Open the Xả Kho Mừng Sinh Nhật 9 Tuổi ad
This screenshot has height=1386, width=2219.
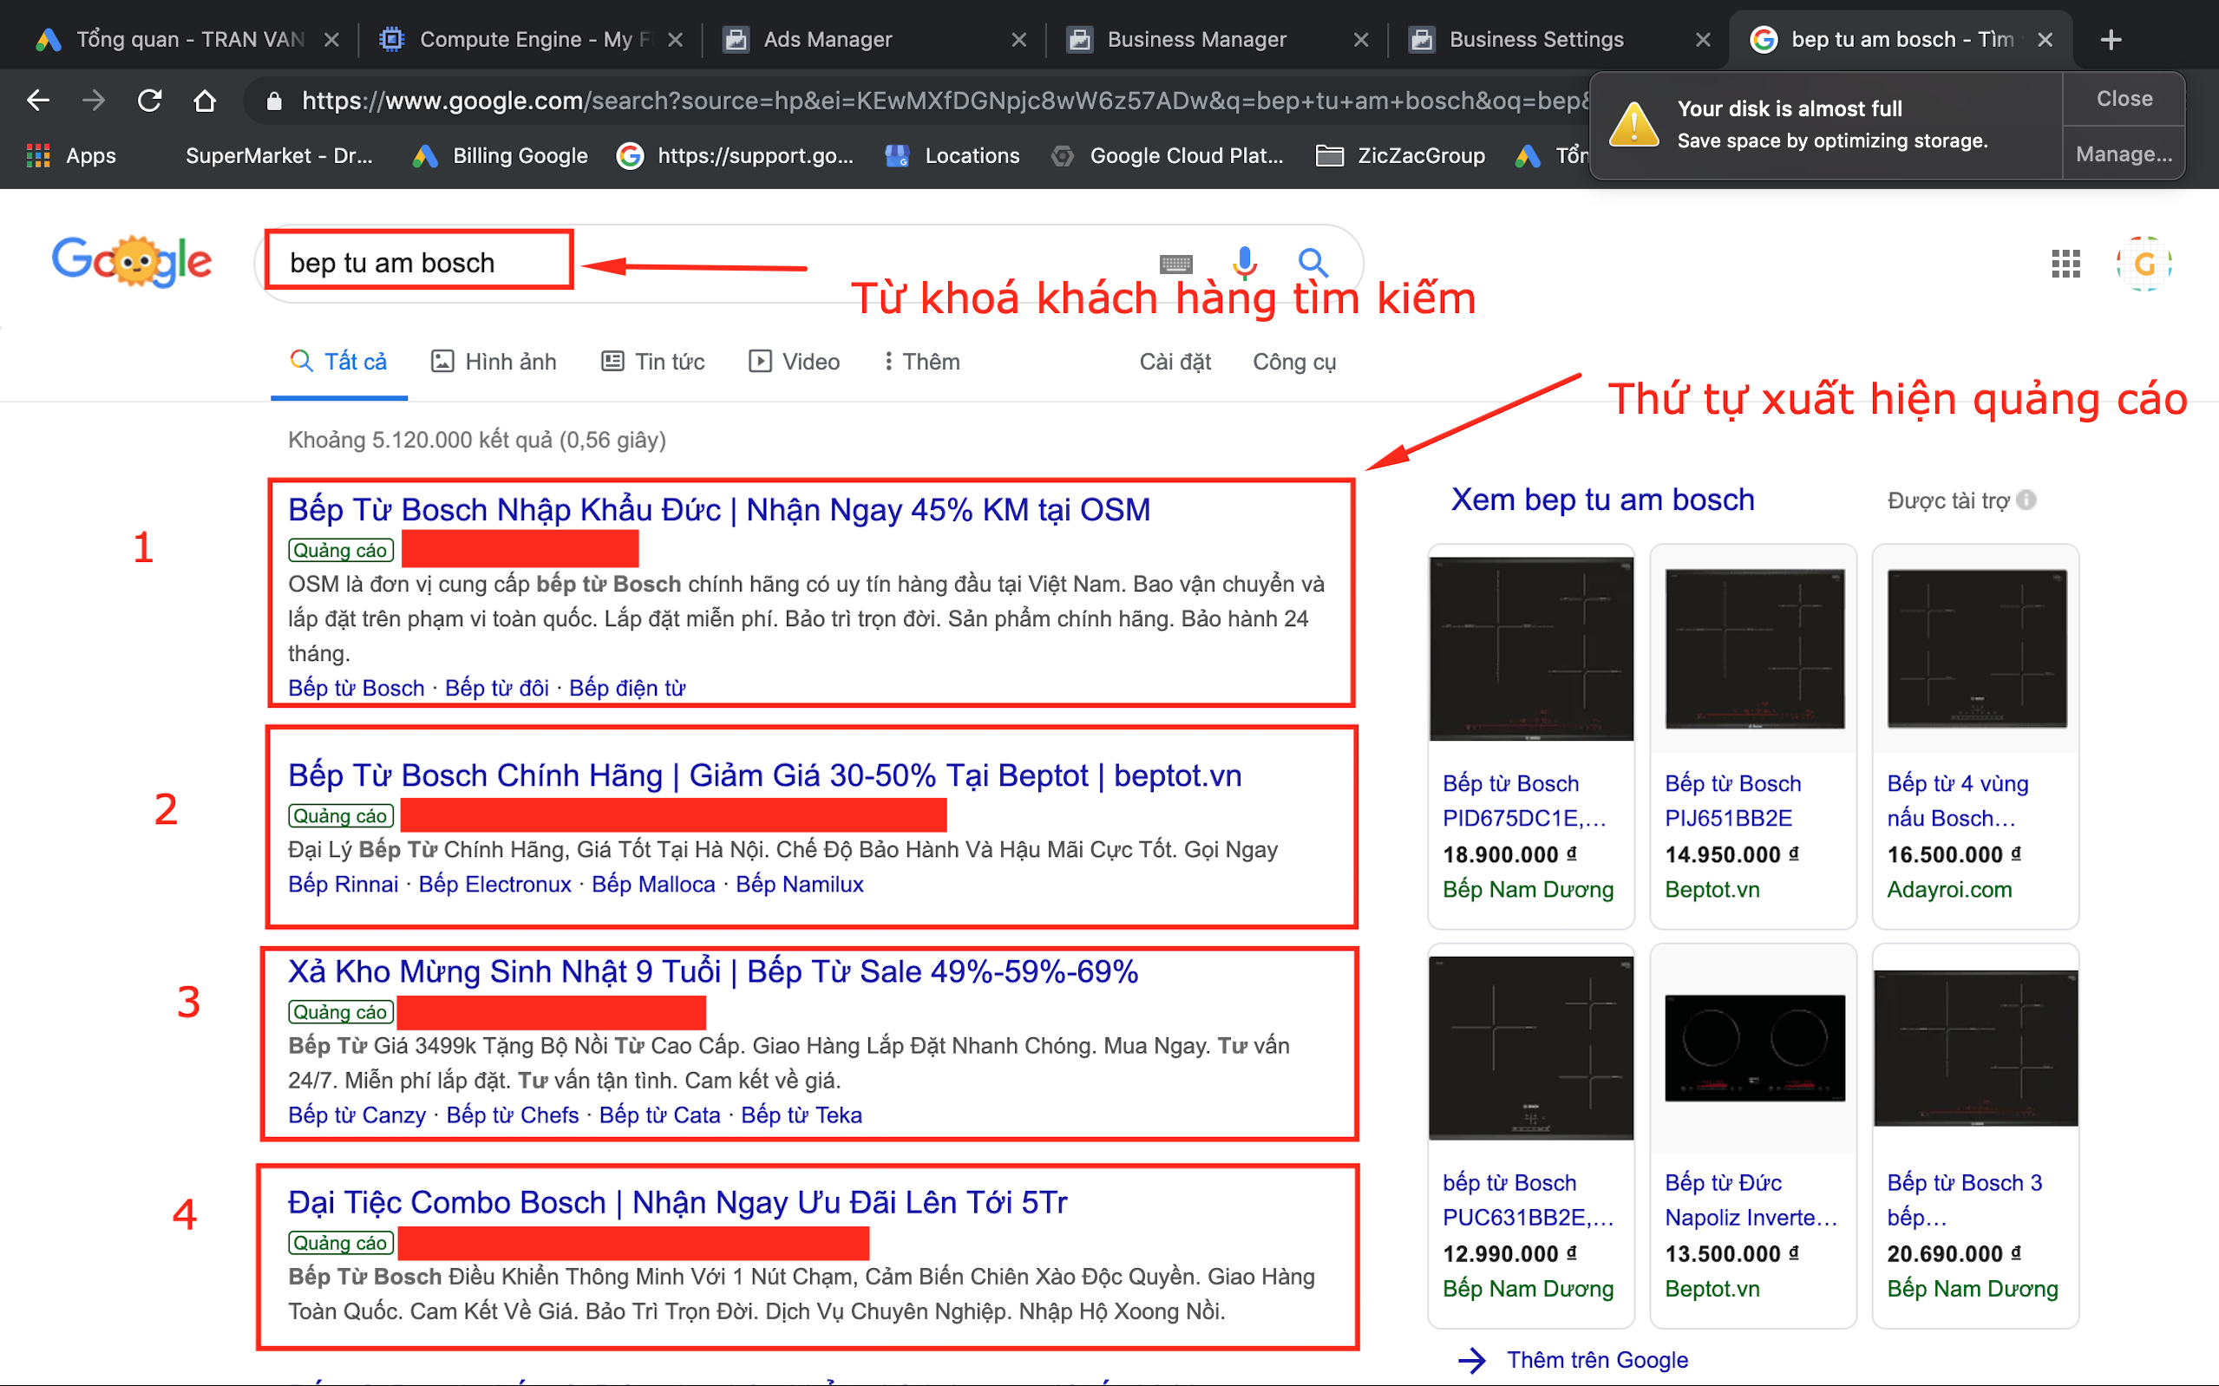pyautogui.click(x=713, y=971)
